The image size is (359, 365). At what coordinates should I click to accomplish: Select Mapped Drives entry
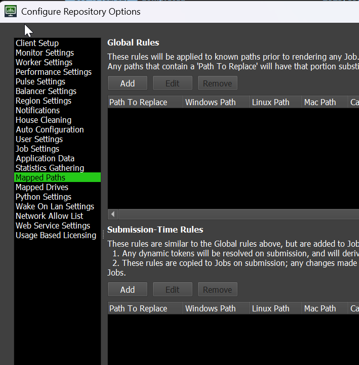[x=42, y=188]
